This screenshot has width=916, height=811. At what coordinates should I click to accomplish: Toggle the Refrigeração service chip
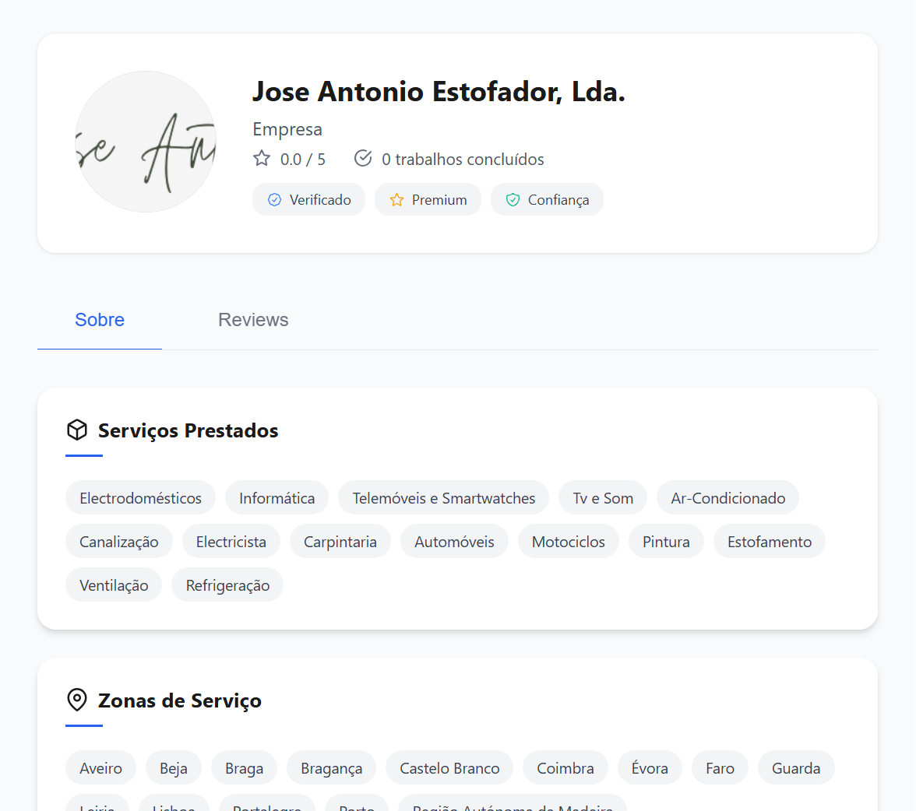click(x=227, y=585)
